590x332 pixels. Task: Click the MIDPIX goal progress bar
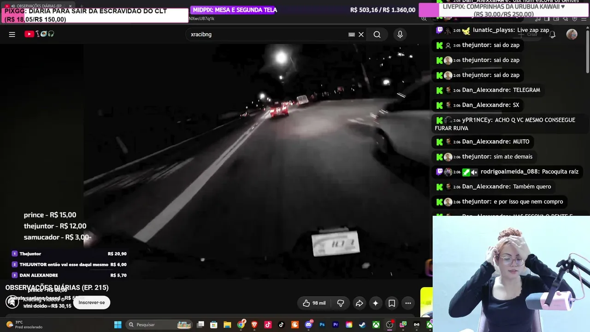(303, 10)
